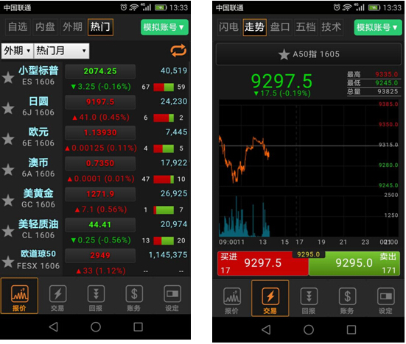The height and width of the screenshot is (344, 406).
Task: Tap the blue volume bars chart
Action: [x=244, y=216]
